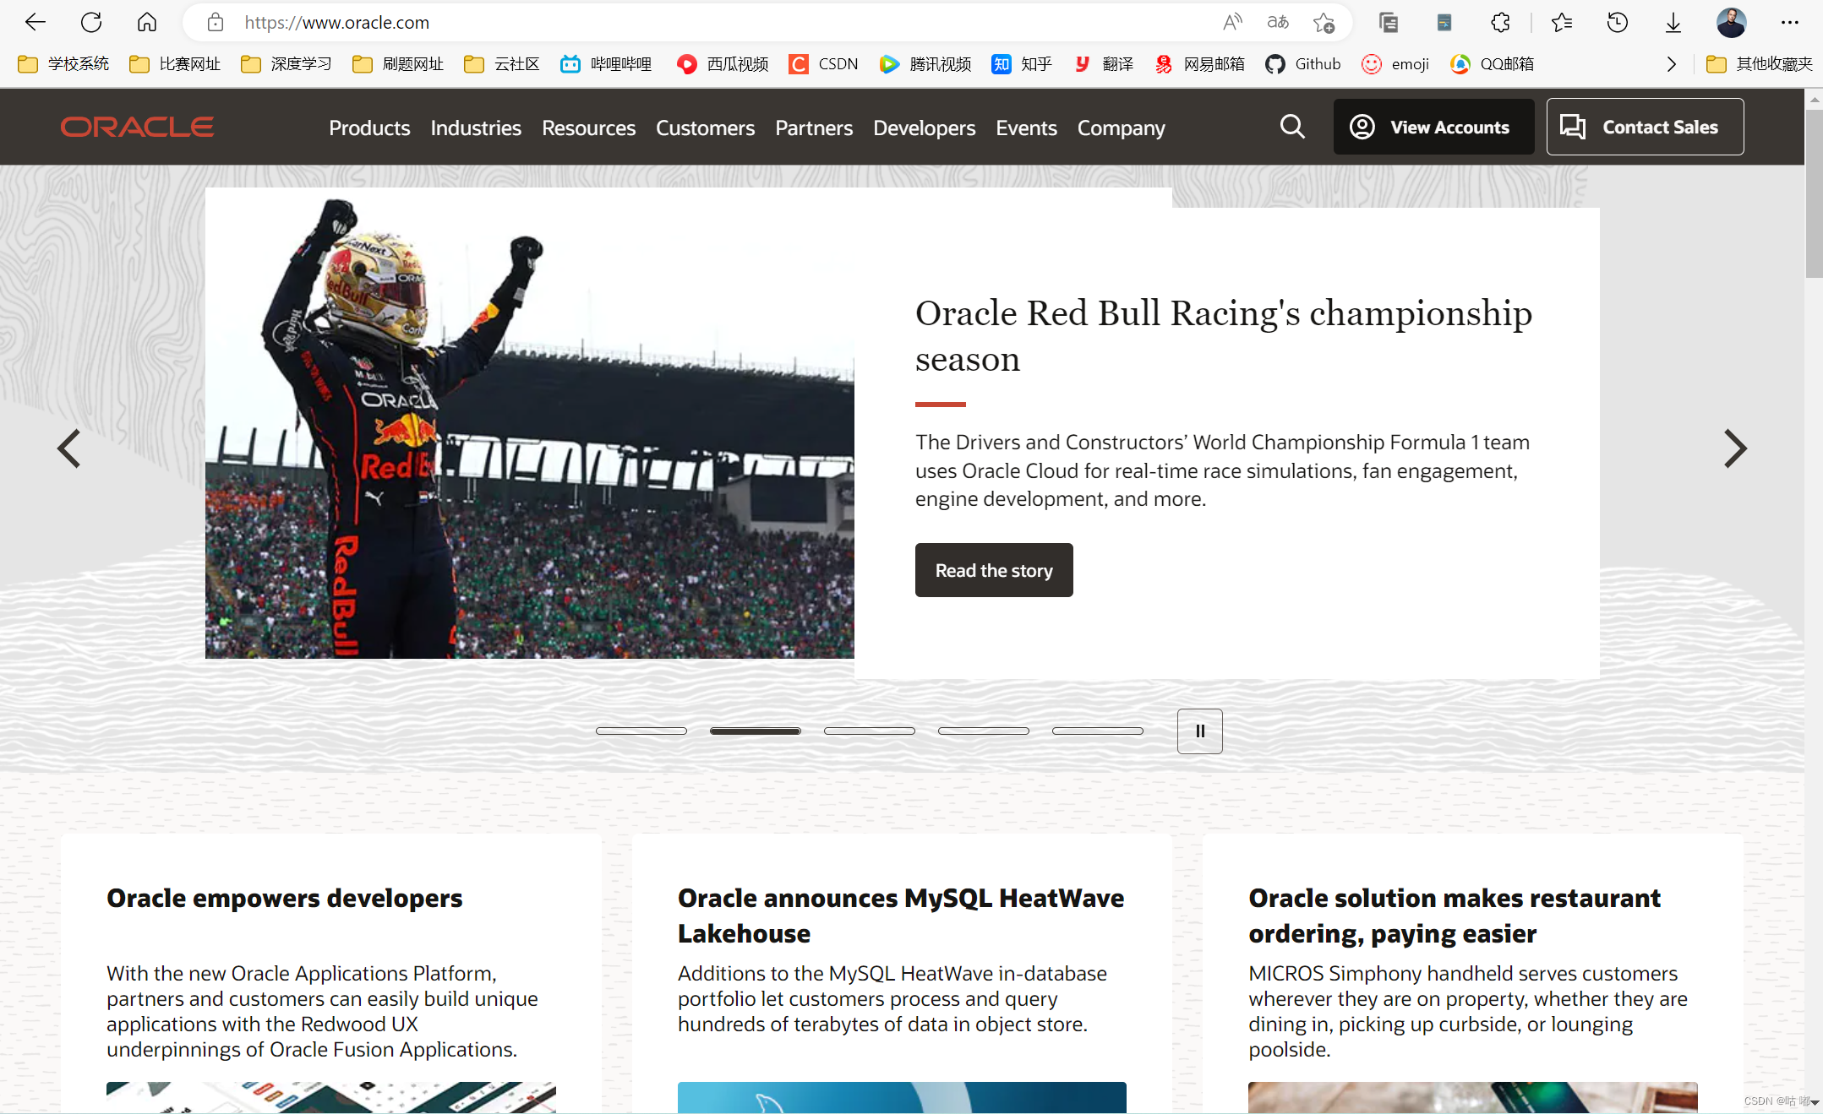Open the browser settings ellipsis menu
This screenshot has height=1114, width=1823.
(x=1790, y=23)
